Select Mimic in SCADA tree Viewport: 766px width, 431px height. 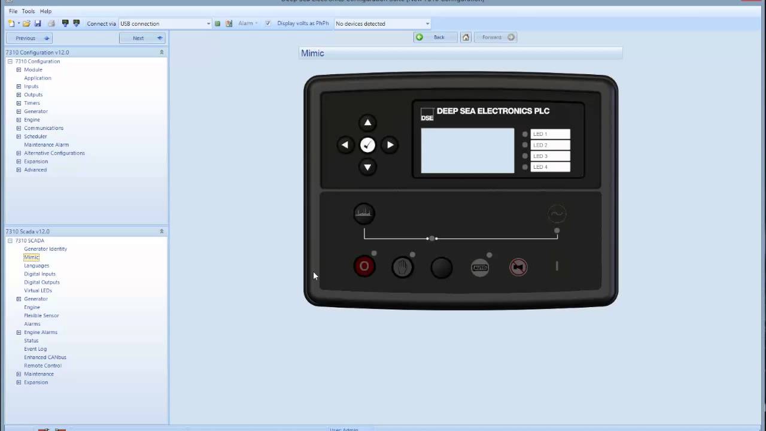click(31, 257)
